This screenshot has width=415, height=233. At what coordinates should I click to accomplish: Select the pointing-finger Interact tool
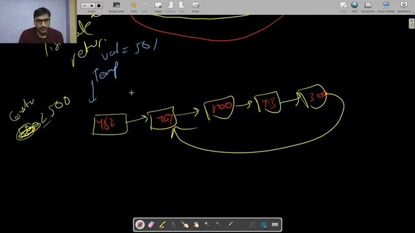(185, 225)
